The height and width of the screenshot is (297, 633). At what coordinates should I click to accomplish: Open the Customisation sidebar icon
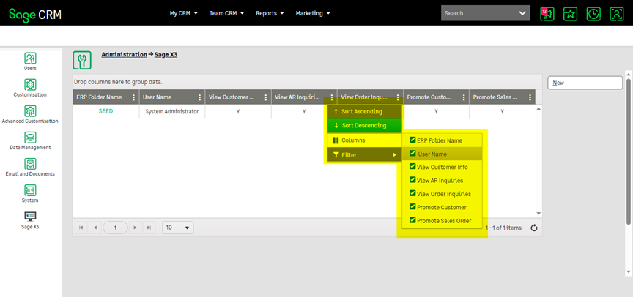tap(30, 85)
